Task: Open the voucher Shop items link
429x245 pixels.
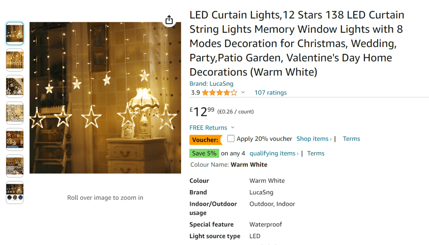Action: point(314,139)
